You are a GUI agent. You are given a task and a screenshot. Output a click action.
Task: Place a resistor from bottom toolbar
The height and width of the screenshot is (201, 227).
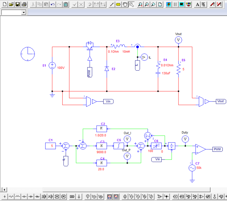point(11,196)
